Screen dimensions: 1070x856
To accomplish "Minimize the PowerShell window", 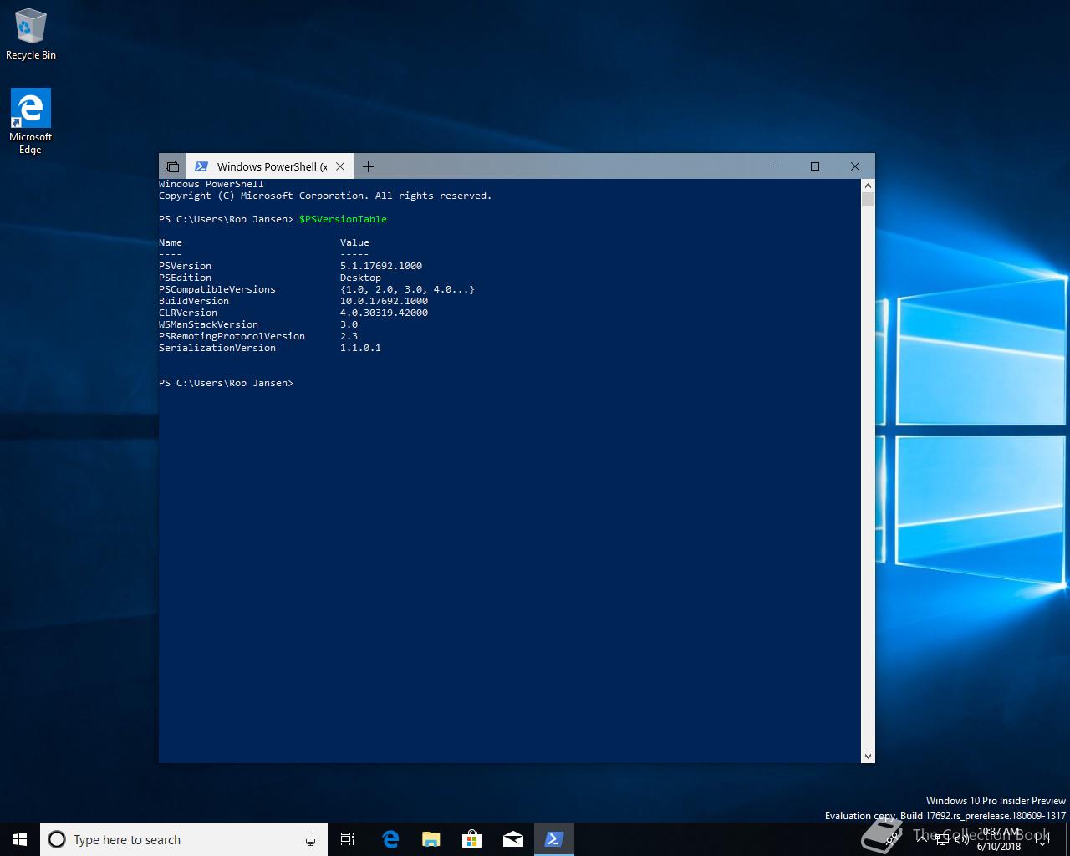I will tap(775, 166).
